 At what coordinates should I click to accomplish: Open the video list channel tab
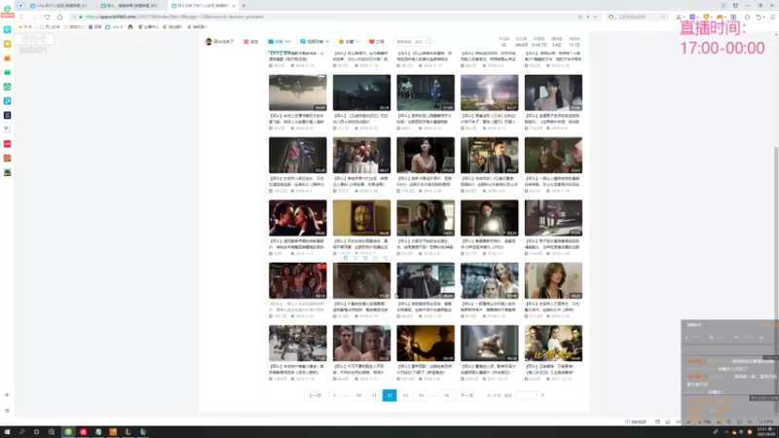pos(315,42)
